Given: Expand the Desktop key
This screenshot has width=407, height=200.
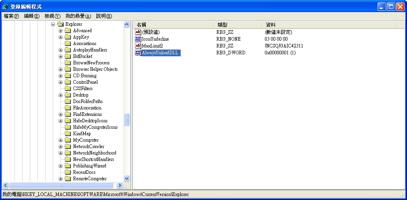Looking at the screenshot, I should click(x=60, y=95).
